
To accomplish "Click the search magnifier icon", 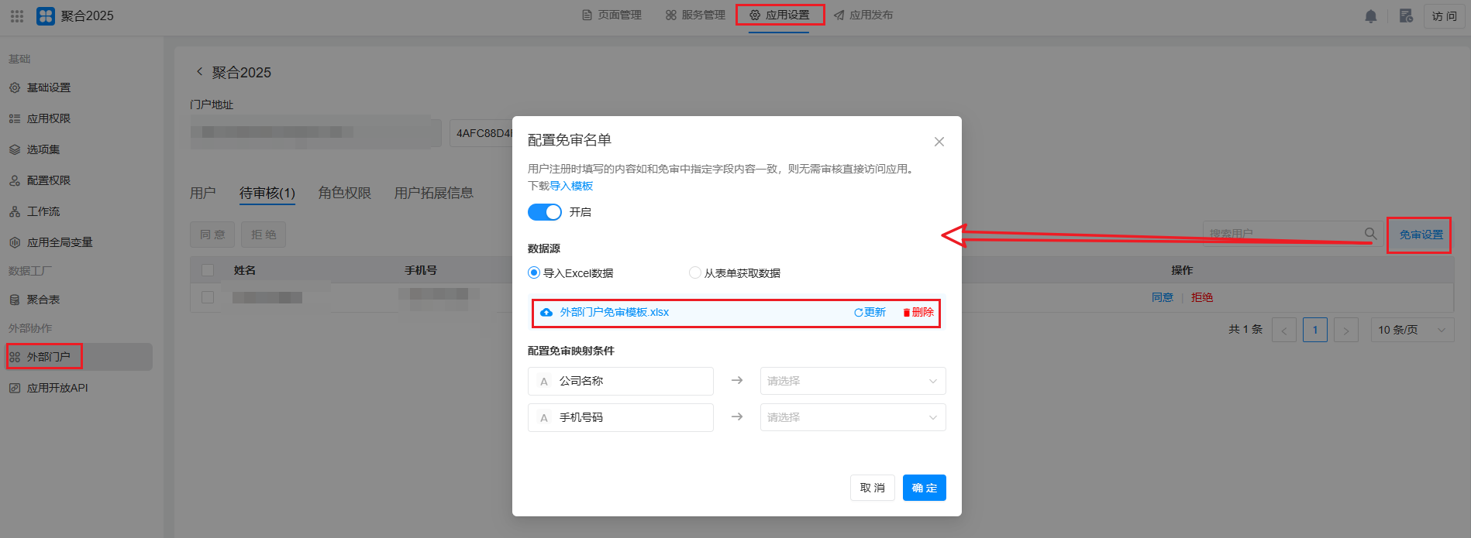I will [x=1370, y=233].
